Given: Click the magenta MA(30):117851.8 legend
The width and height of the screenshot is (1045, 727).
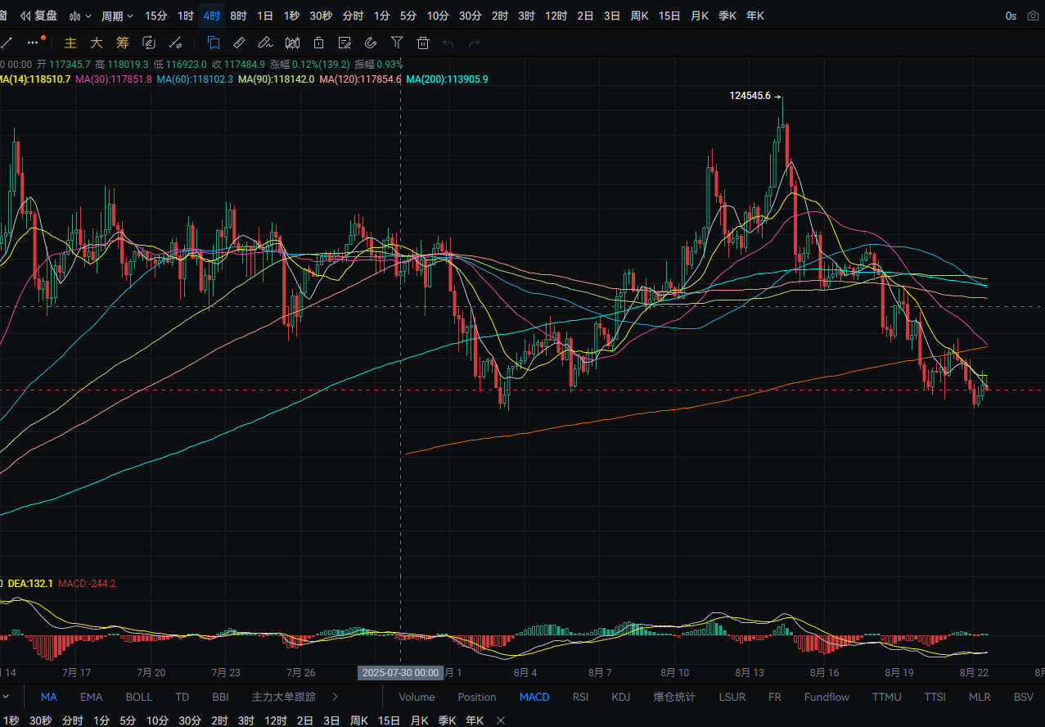Looking at the screenshot, I should click(114, 79).
